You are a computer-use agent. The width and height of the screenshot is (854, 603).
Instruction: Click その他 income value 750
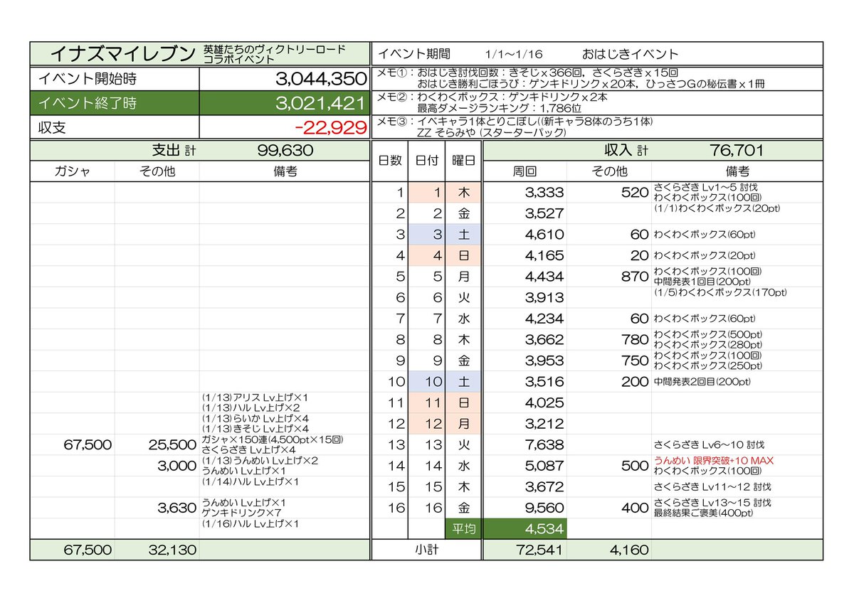click(x=635, y=361)
